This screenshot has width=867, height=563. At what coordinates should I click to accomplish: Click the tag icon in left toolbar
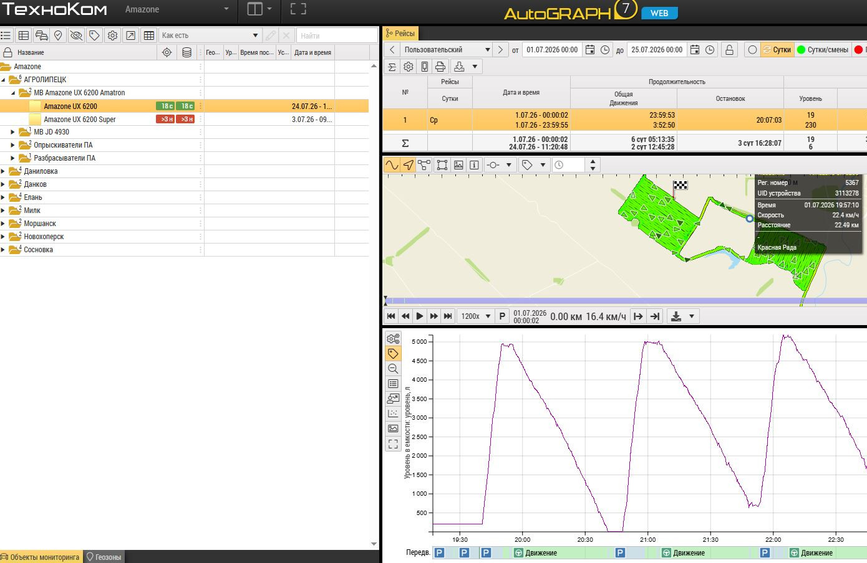tap(95, 35)
